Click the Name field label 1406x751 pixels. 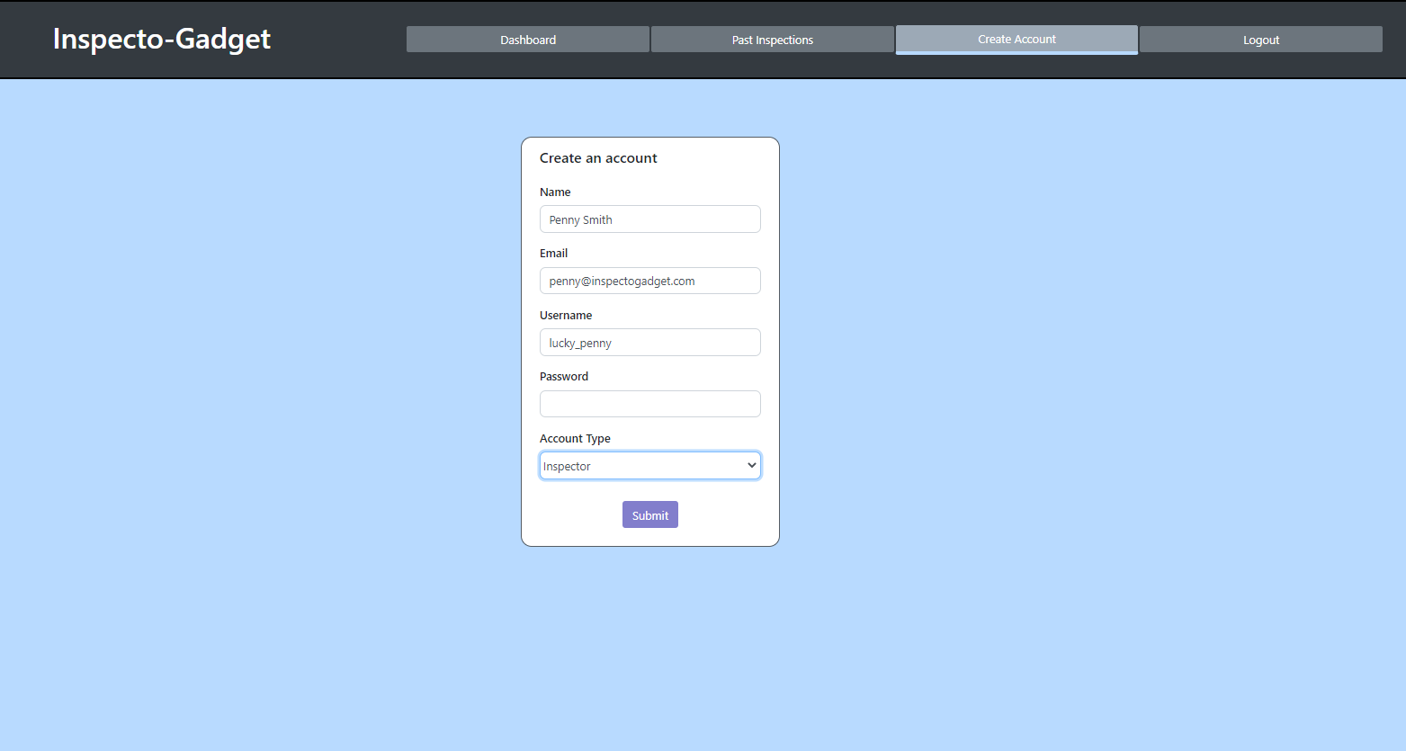(x=555, y=192)
